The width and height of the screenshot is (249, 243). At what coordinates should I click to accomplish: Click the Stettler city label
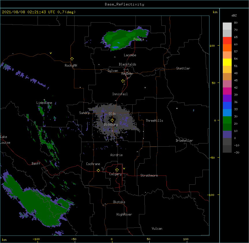coord(183,68)
